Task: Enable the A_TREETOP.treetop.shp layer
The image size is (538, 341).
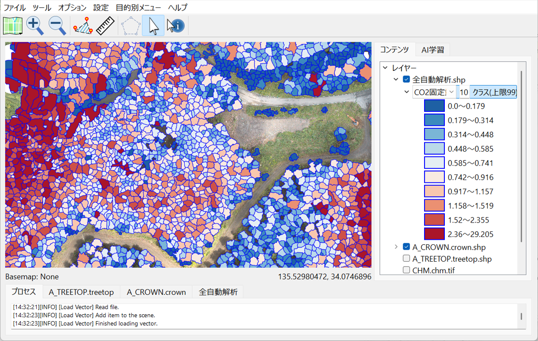Action: pyautogui.click(x=406, y=258)
